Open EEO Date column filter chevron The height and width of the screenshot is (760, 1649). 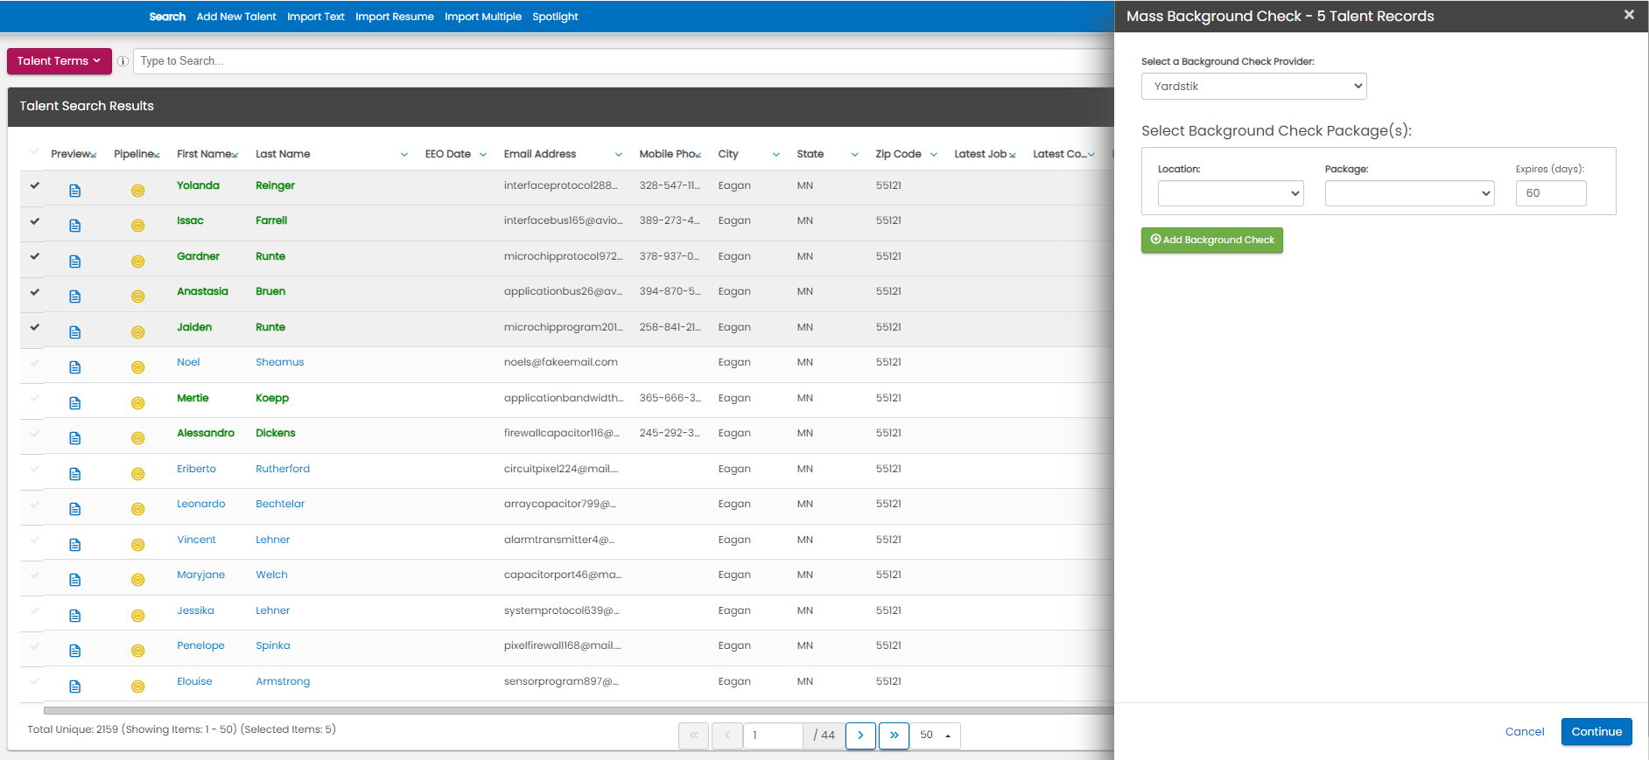click(483, 155)
